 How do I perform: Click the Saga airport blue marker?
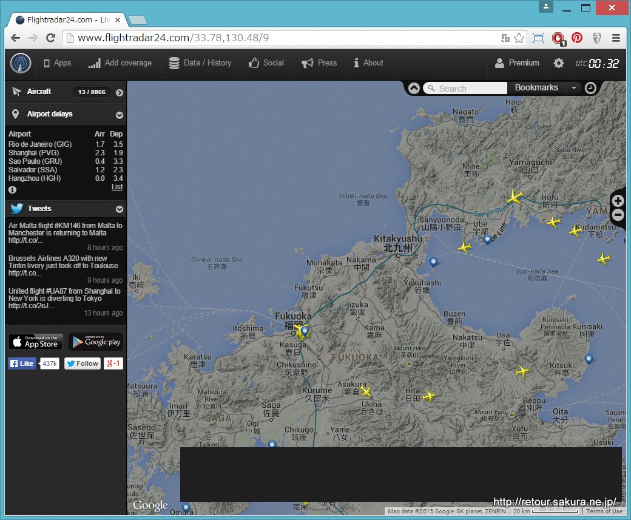click(272, 444)
